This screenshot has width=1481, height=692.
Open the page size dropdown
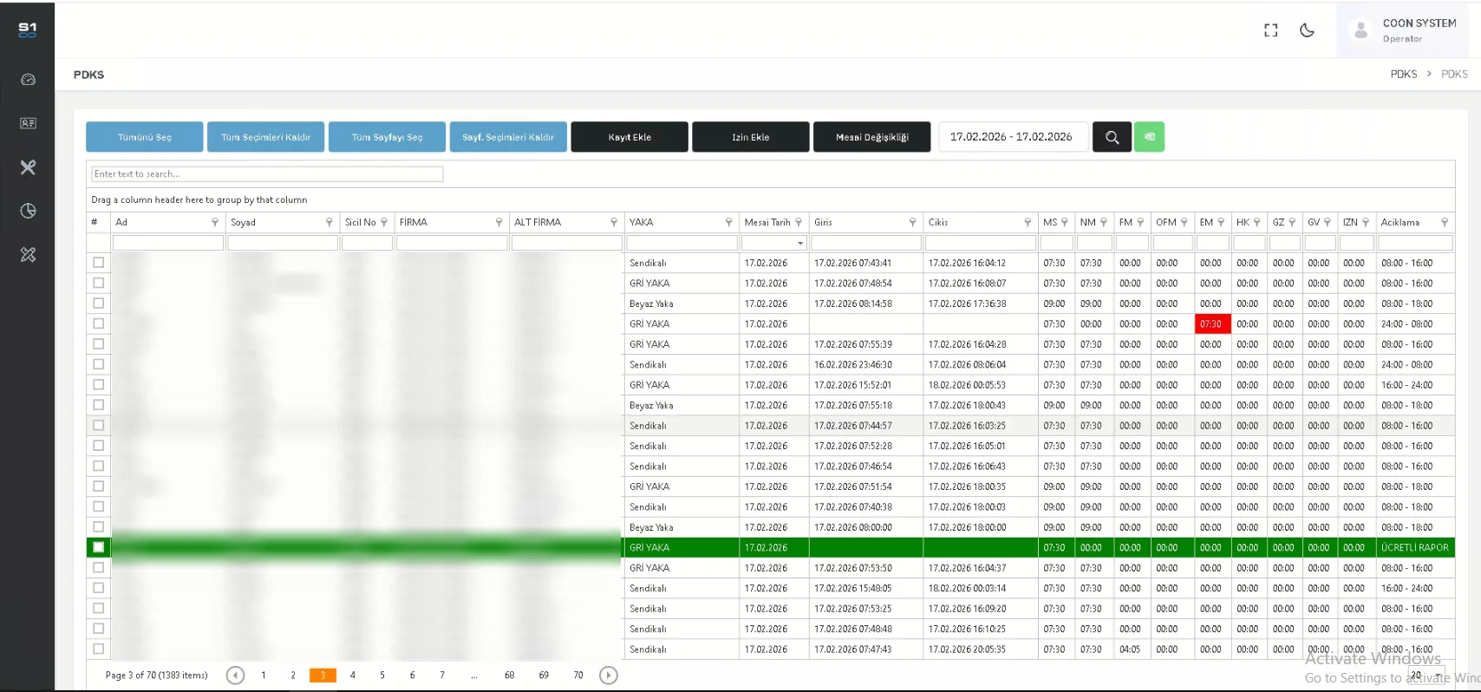1426,676
